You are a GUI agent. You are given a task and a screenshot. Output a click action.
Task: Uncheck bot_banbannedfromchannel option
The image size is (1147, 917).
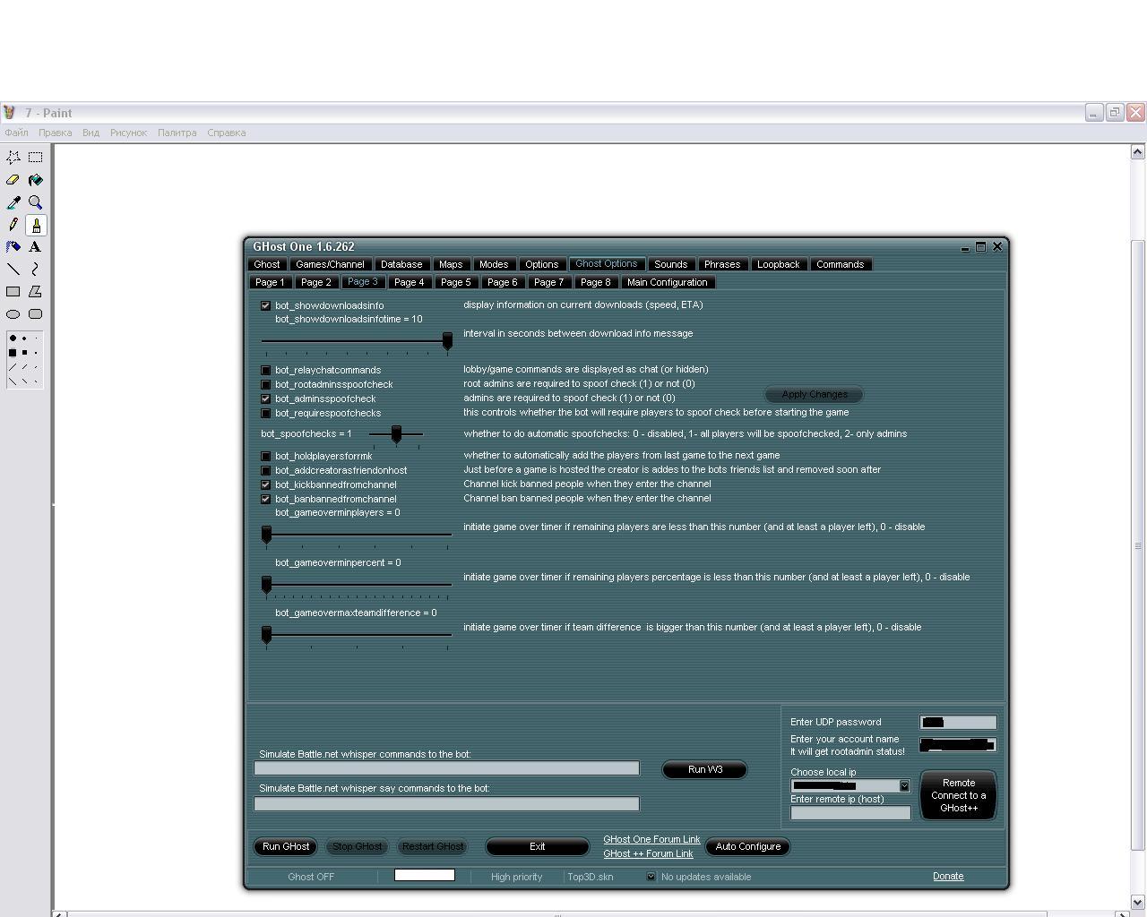coord(265,499)
